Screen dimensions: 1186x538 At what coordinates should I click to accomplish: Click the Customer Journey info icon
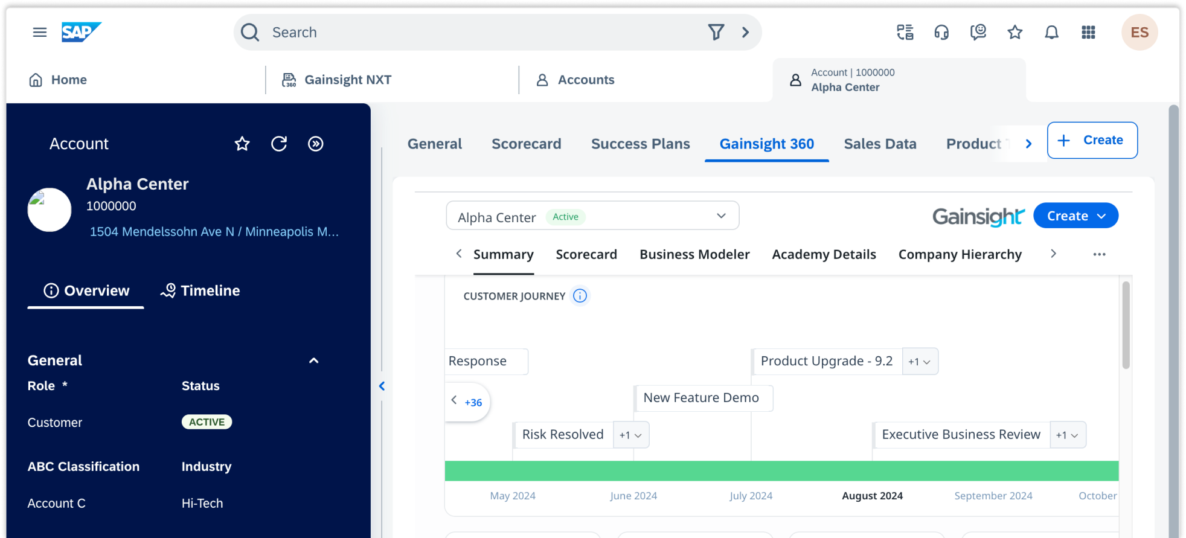(580, 296)
